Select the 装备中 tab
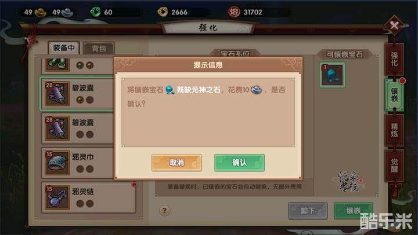418x235 pixels. point(64,48)
